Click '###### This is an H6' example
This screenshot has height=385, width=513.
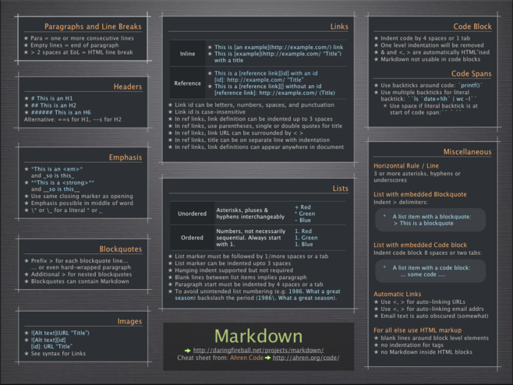pos(61,112)
